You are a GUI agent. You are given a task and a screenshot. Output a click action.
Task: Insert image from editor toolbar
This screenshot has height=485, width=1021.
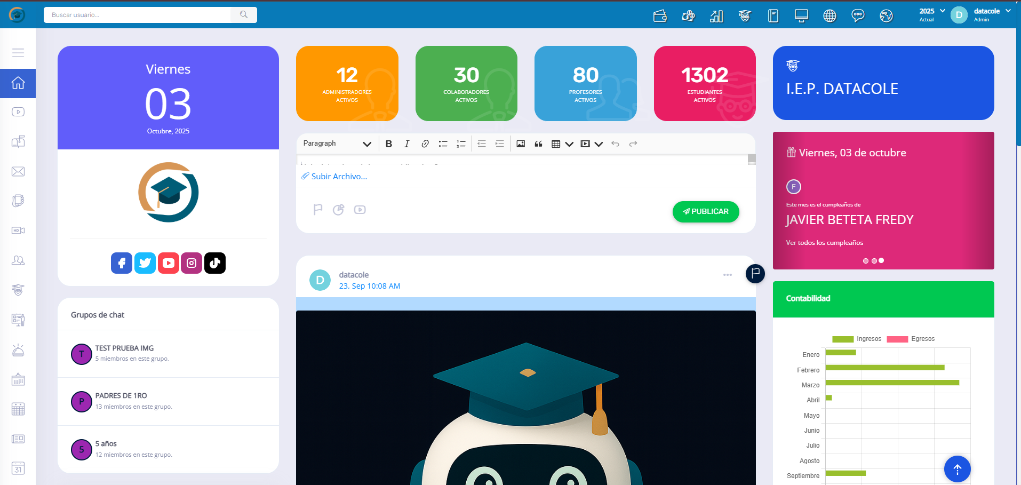coord(521,144)
